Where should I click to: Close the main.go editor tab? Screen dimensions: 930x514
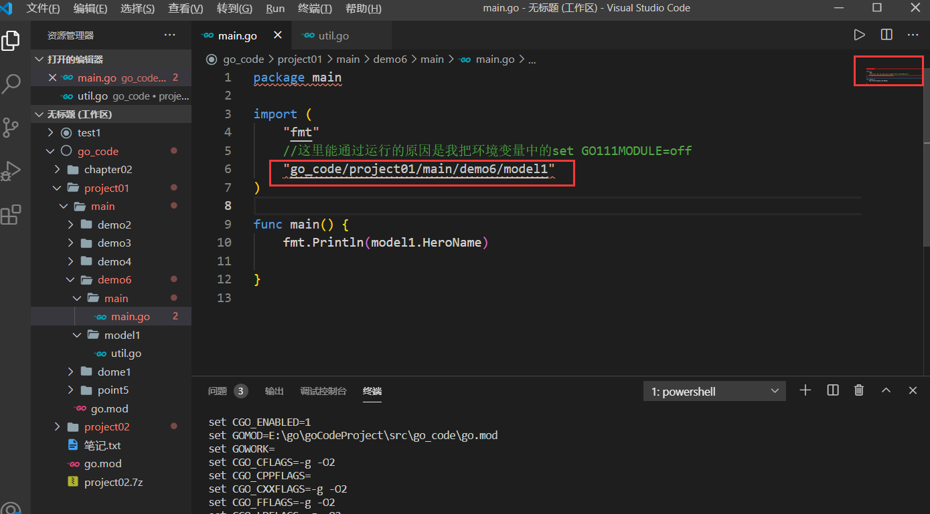coord(277,35)
